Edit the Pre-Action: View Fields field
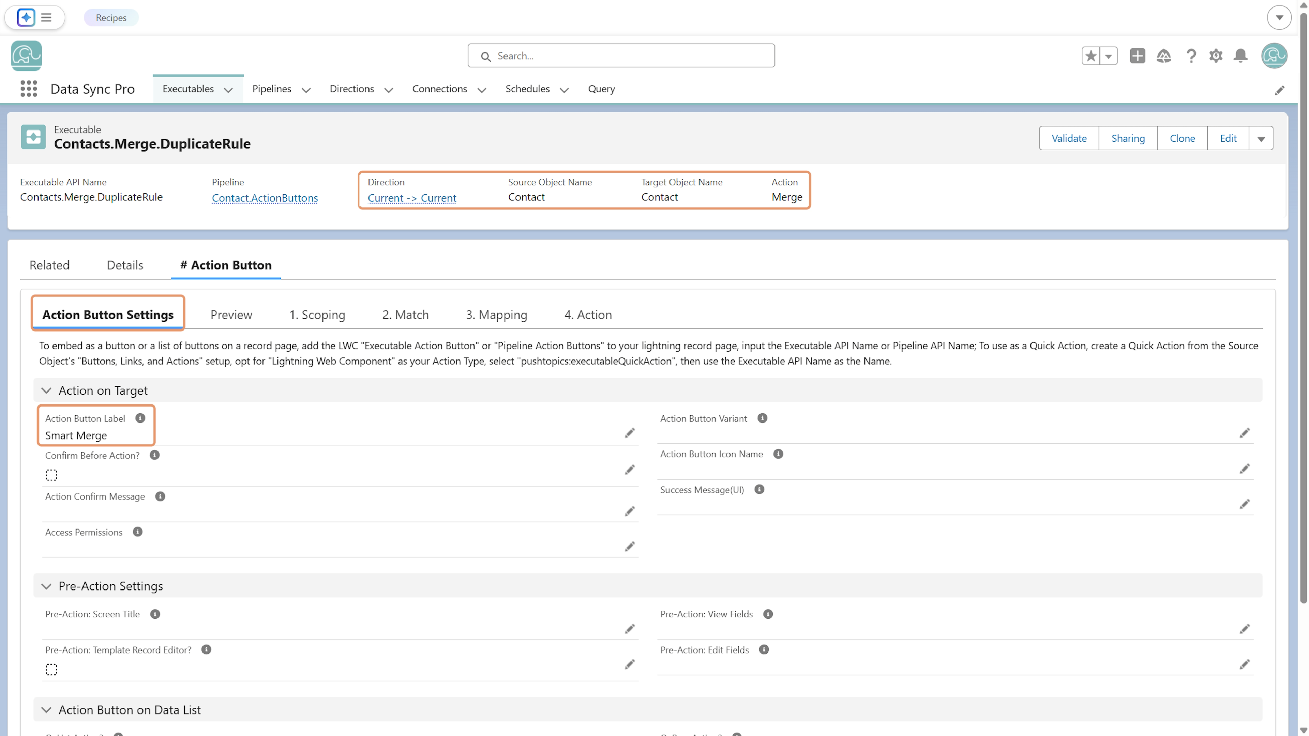Viewport: 1309px width, 736px height. pyautogui.click(x=1245, y=629)
